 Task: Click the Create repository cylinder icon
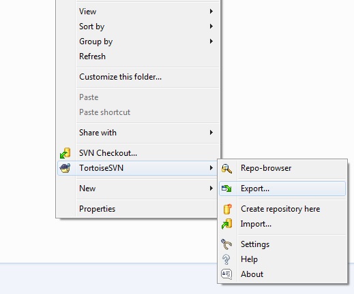[x=227, y=209]
